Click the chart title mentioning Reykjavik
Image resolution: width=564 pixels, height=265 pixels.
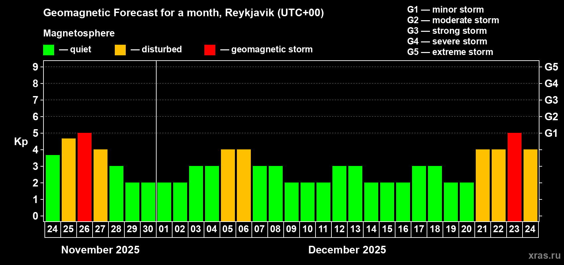coord(183,13)
